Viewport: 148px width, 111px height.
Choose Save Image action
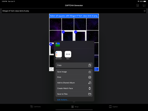point(74,72)
